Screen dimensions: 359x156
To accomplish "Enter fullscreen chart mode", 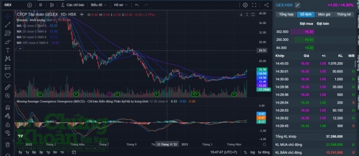I will pos(254,5).
